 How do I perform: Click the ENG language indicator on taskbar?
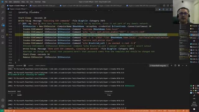[194, 99]
